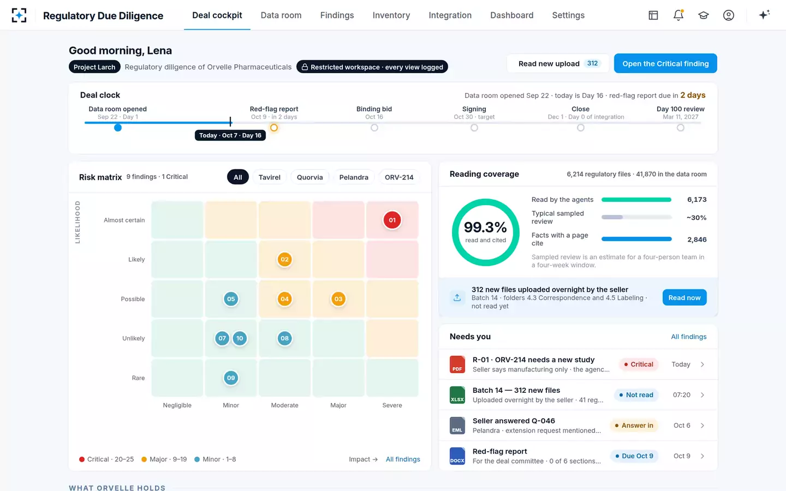Select finding 09 on risk matrix
The width and height of the screenshot is (786, 491).
pyautogui.click(x=231, y=378)
